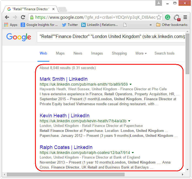The height and width of the screenshot is (179, 192).
Task: Maximize the Chrome window
Action: click(x=175, y=3)
